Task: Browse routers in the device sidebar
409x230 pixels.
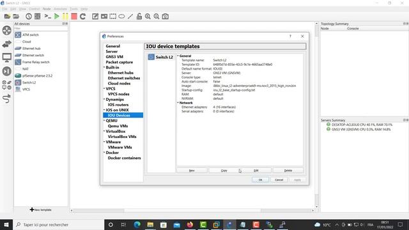Action: 7,31
